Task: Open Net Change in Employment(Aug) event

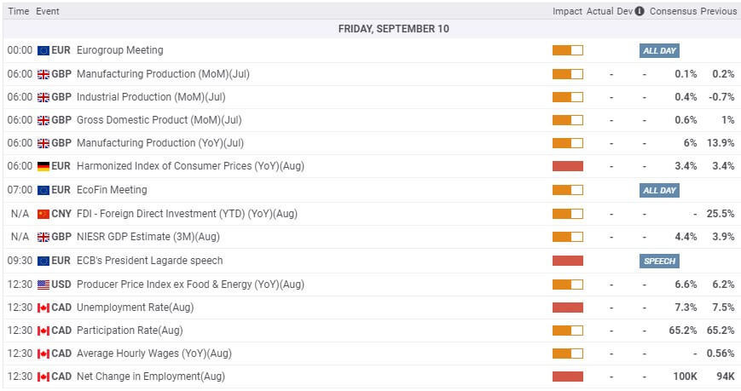Action: coord(151,377)
